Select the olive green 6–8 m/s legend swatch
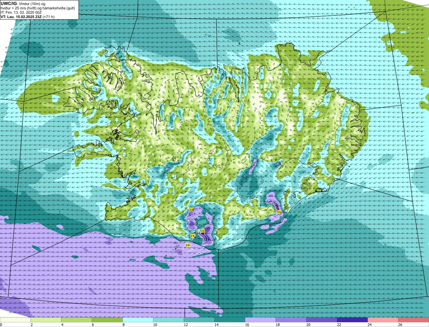Screen dimensions: 429x327 pos(107,320)
